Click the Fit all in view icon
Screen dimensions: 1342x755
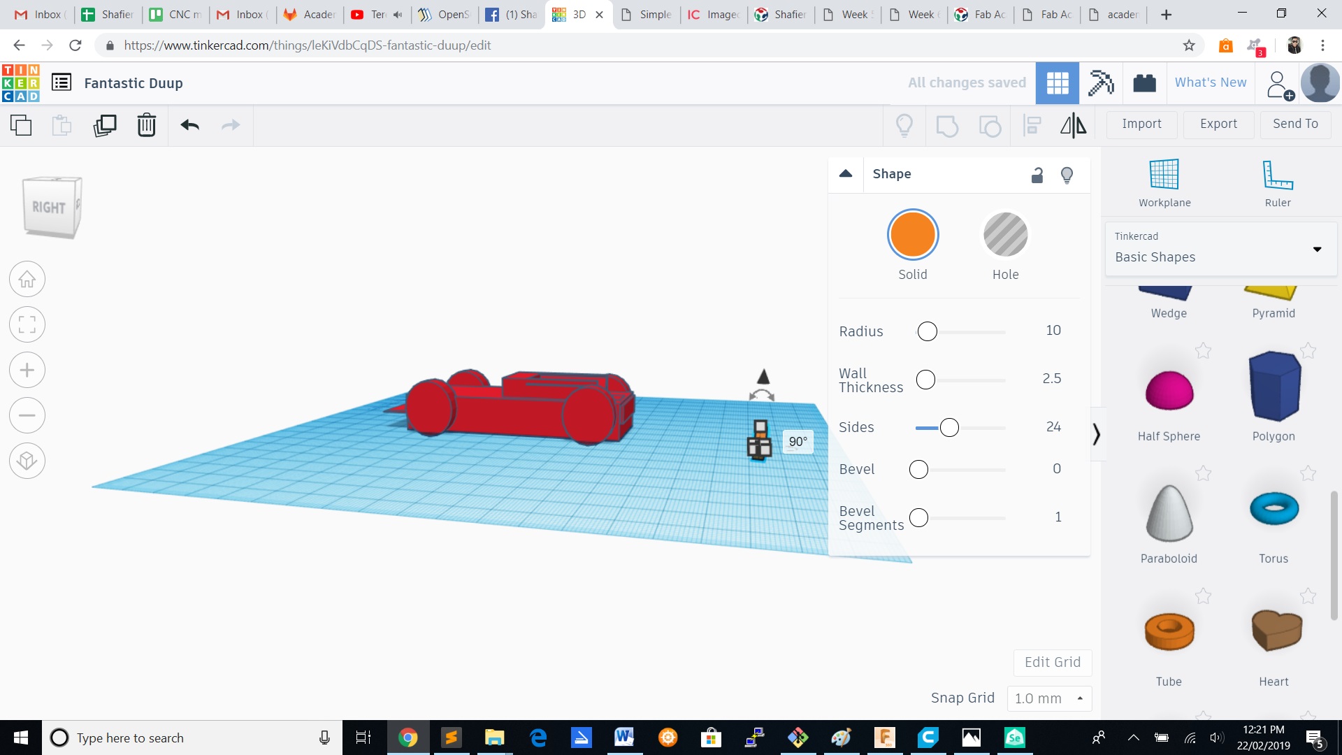tap(27, 324)
